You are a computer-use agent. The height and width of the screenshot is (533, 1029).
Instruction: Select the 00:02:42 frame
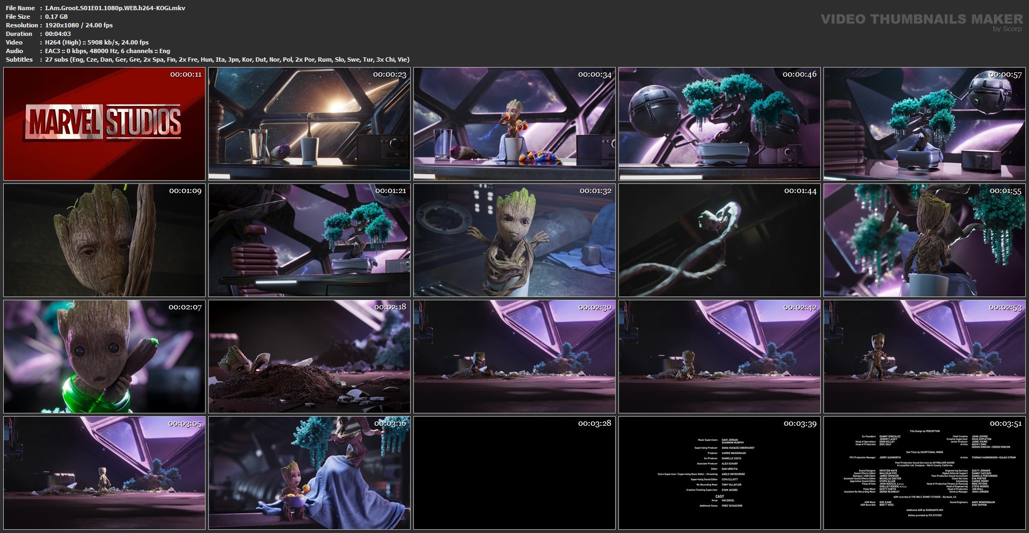tap(719, 357)
